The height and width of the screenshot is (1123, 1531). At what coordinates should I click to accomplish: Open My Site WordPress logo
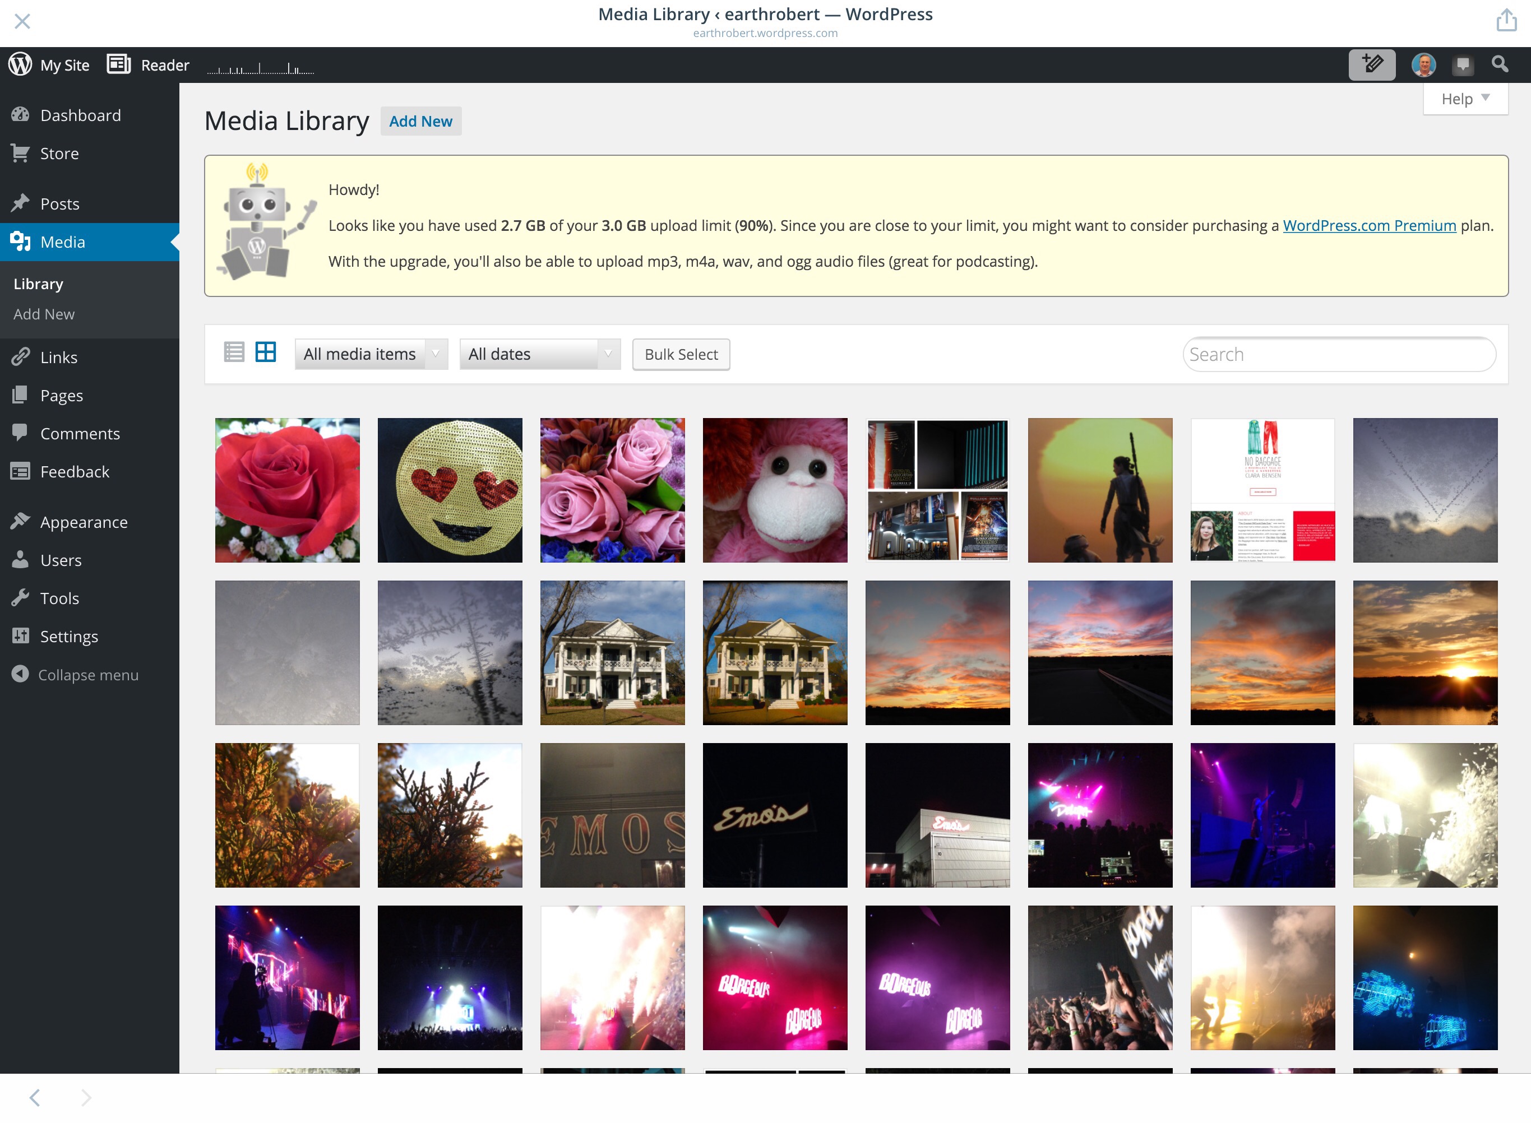click(x=20, y=64)
